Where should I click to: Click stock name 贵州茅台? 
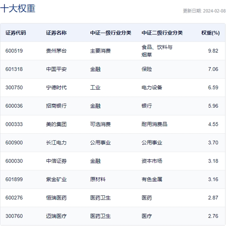point(56,51)
